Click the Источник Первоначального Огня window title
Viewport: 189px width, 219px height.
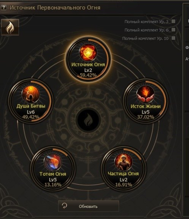(x=55, y=7)
